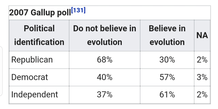
Task: Click the rounded panel edge at left
Action: [x=1, y=71]
